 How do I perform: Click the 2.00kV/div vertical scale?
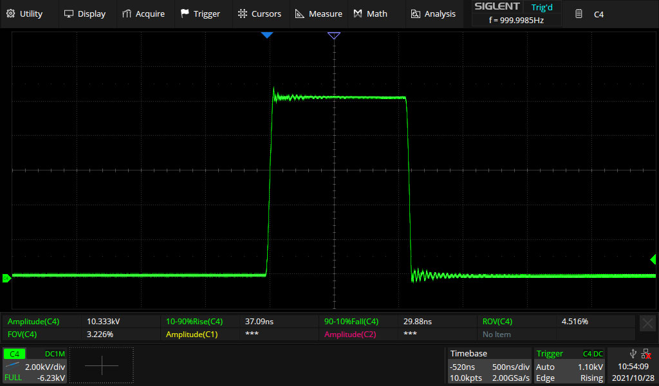tap(45, 367)
